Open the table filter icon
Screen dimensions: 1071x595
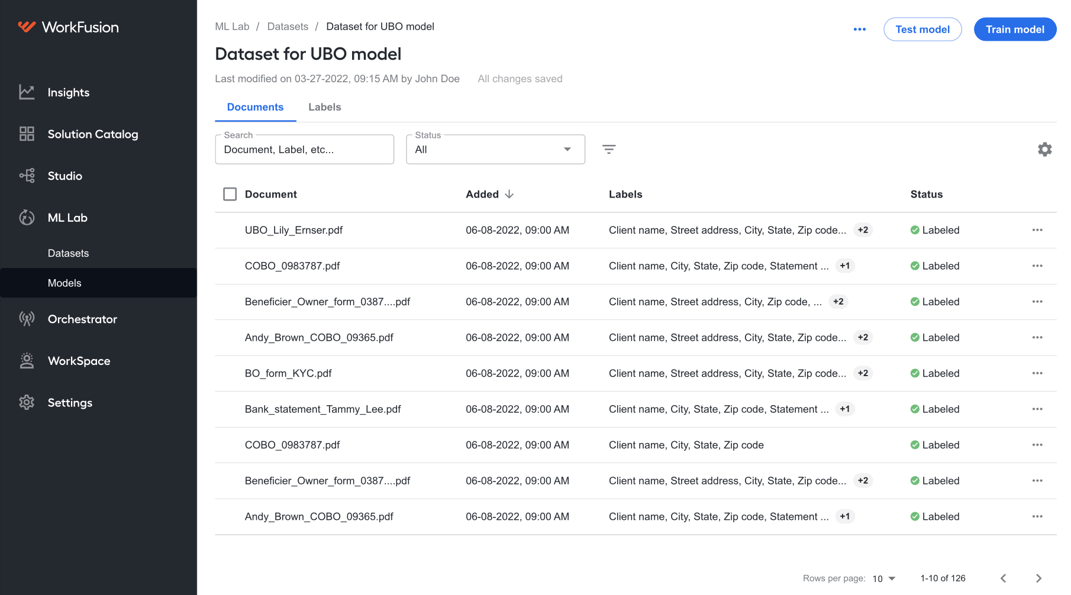[609, 149]
